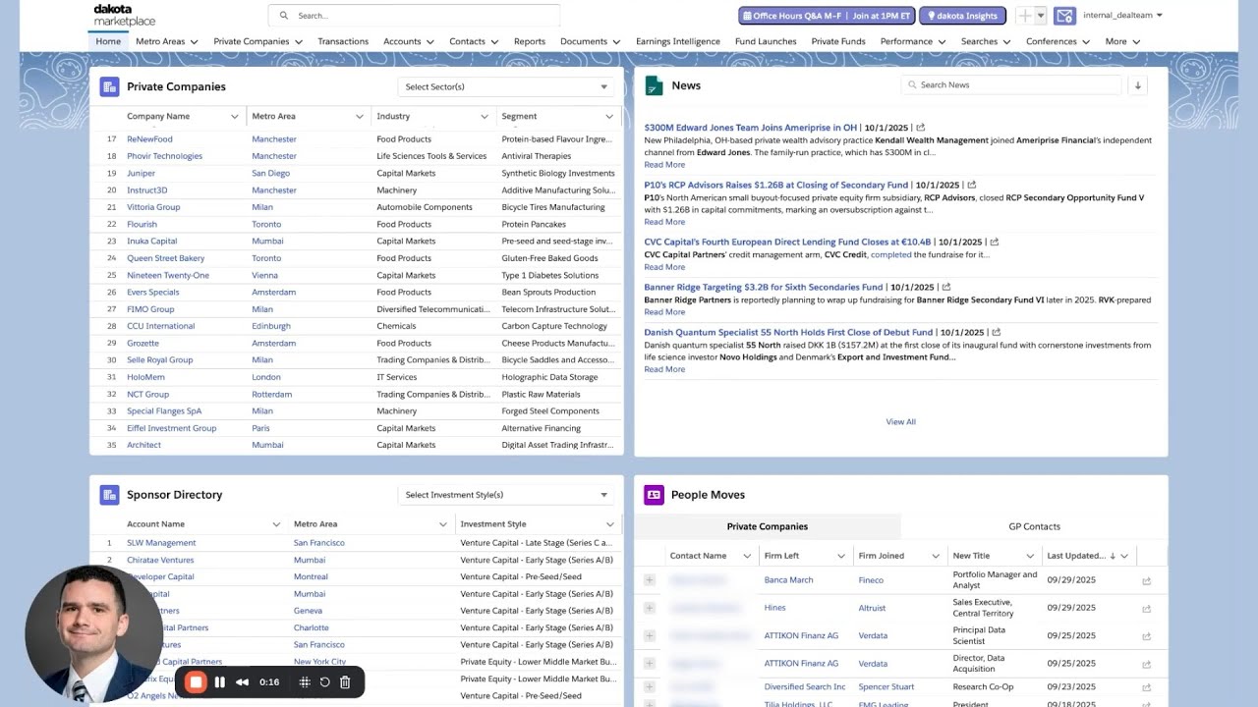Screen dimensions: 1258x707
Task: Click the dakota marketplace logo
Action: pos(124,15)
